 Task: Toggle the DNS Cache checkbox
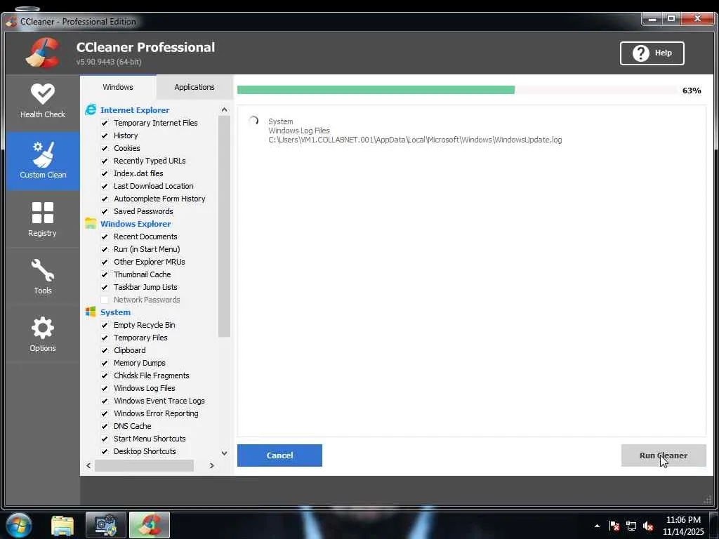(105, 426)
